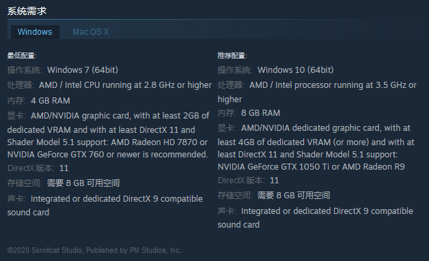Click the recommended 显卡 label
Screen dimensions: 429x261
pos(227,128)
